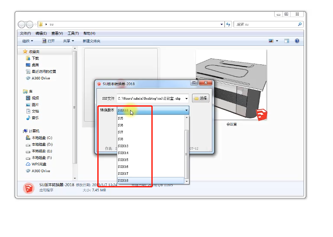Open the 共享 dropdown
Viewport: 333px width, 237px height.
(68, 41)
